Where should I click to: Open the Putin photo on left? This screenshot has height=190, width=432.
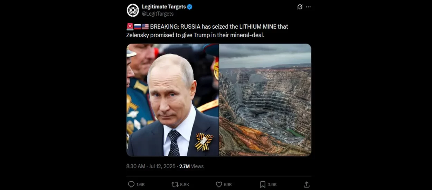pos(172,100)
